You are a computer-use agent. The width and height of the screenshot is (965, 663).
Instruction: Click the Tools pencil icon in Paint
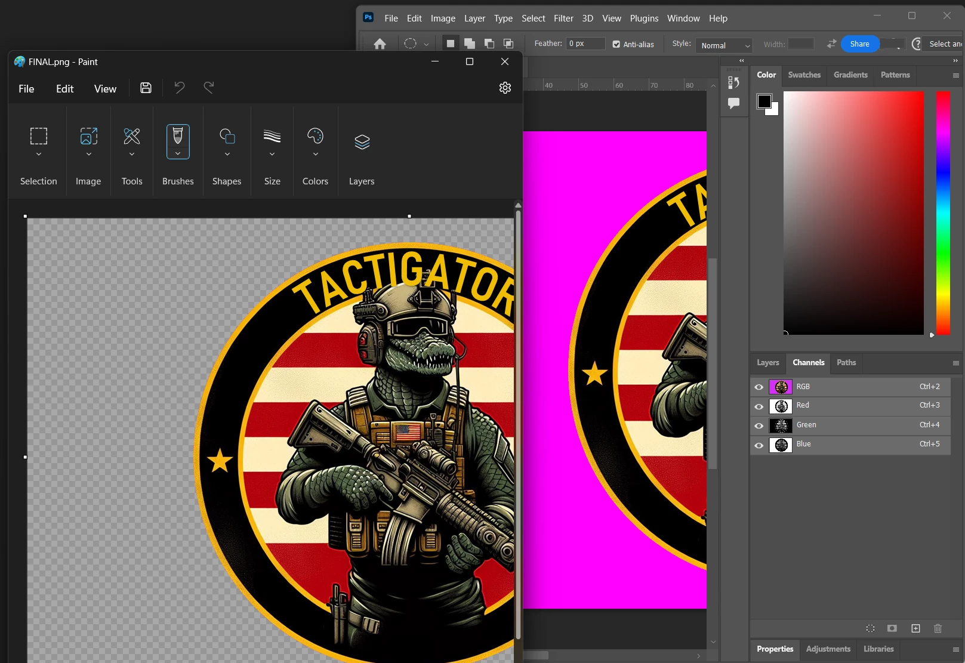click(x=132, y=136)
